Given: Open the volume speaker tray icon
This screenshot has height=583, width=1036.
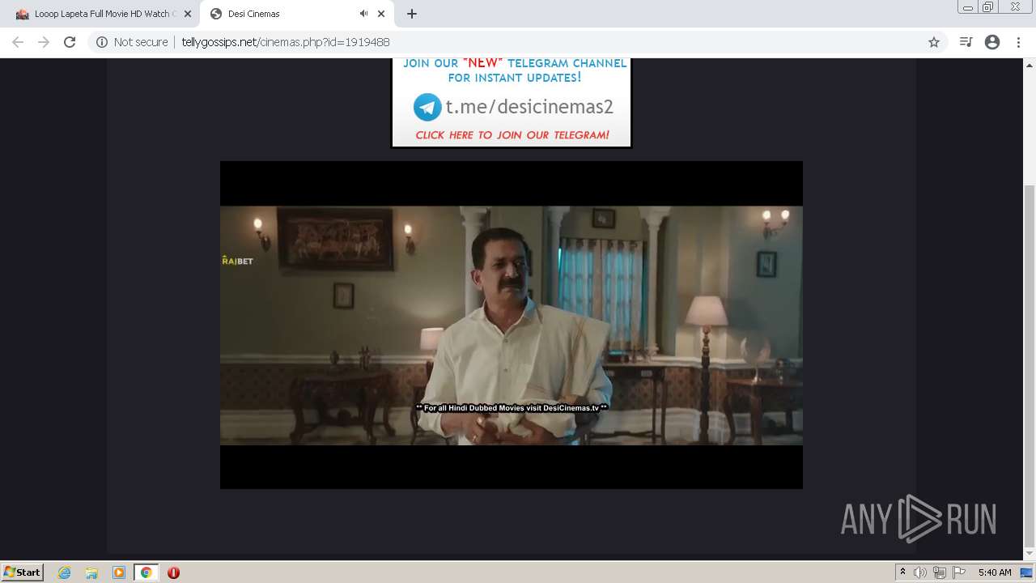Looking at the screenshot, I should click(x=919, y=572).
